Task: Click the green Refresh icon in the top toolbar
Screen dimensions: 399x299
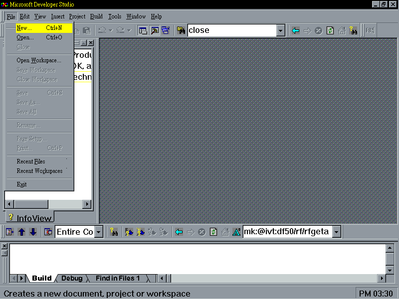Action: pos(330,31)
